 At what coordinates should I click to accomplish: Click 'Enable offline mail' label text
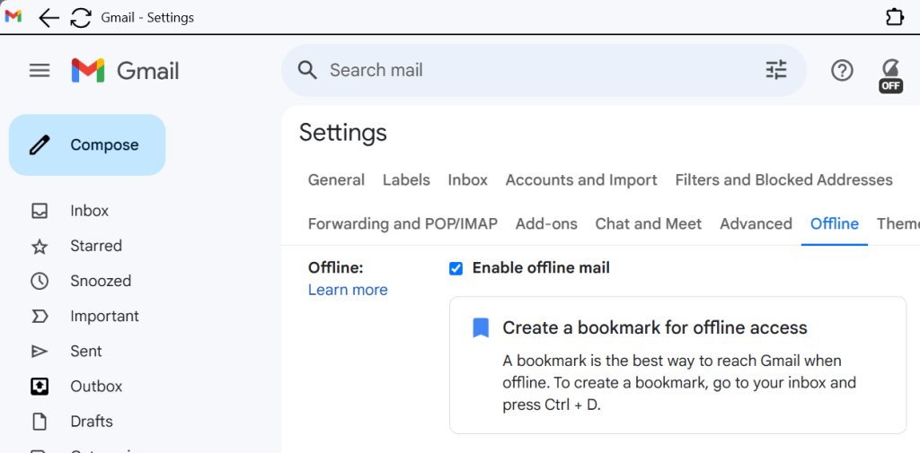pyautogui.click(x=541, y=268)
